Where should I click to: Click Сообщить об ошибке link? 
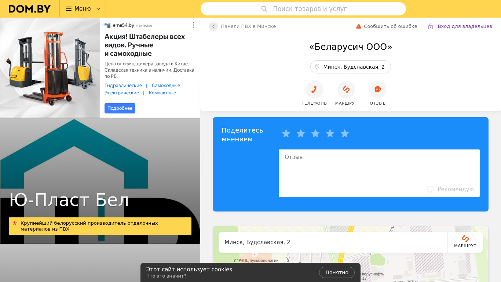(391, 26)
